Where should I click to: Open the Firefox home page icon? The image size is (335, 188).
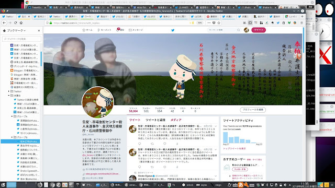21,22
